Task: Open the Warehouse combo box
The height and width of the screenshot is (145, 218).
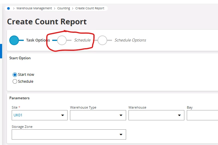Action: pos(156,115)
